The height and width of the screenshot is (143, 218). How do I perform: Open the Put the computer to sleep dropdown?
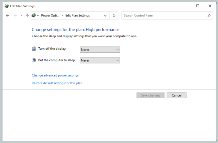coord(100,60)
